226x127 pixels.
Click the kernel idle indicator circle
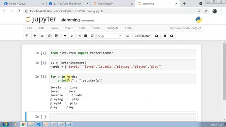point(200,28)
